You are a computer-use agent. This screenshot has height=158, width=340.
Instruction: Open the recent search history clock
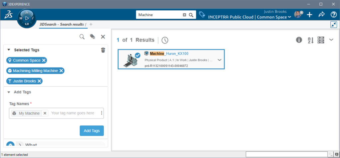point(165,40)
